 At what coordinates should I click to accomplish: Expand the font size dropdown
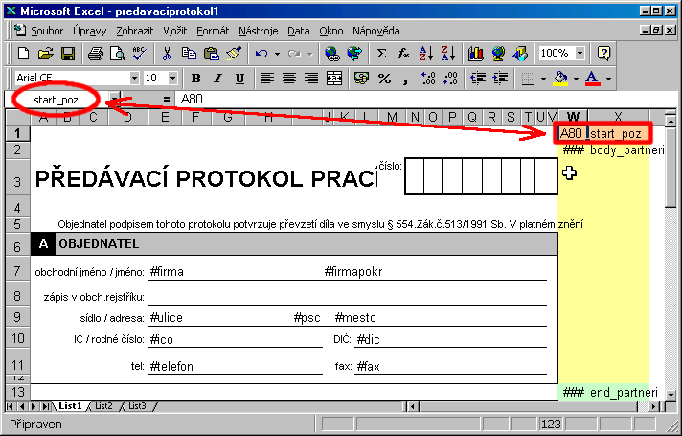click(175, 78)
